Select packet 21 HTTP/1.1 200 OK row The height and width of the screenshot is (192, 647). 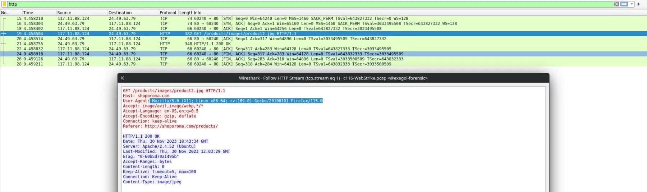pyautogui.click(x=323, y=44)
